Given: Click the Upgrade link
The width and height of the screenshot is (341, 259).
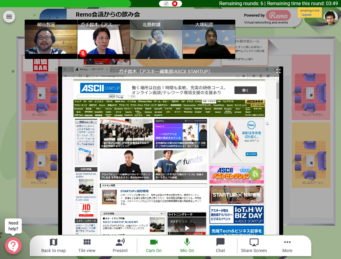Looking at the screenshot, I should tap(306, 15).
